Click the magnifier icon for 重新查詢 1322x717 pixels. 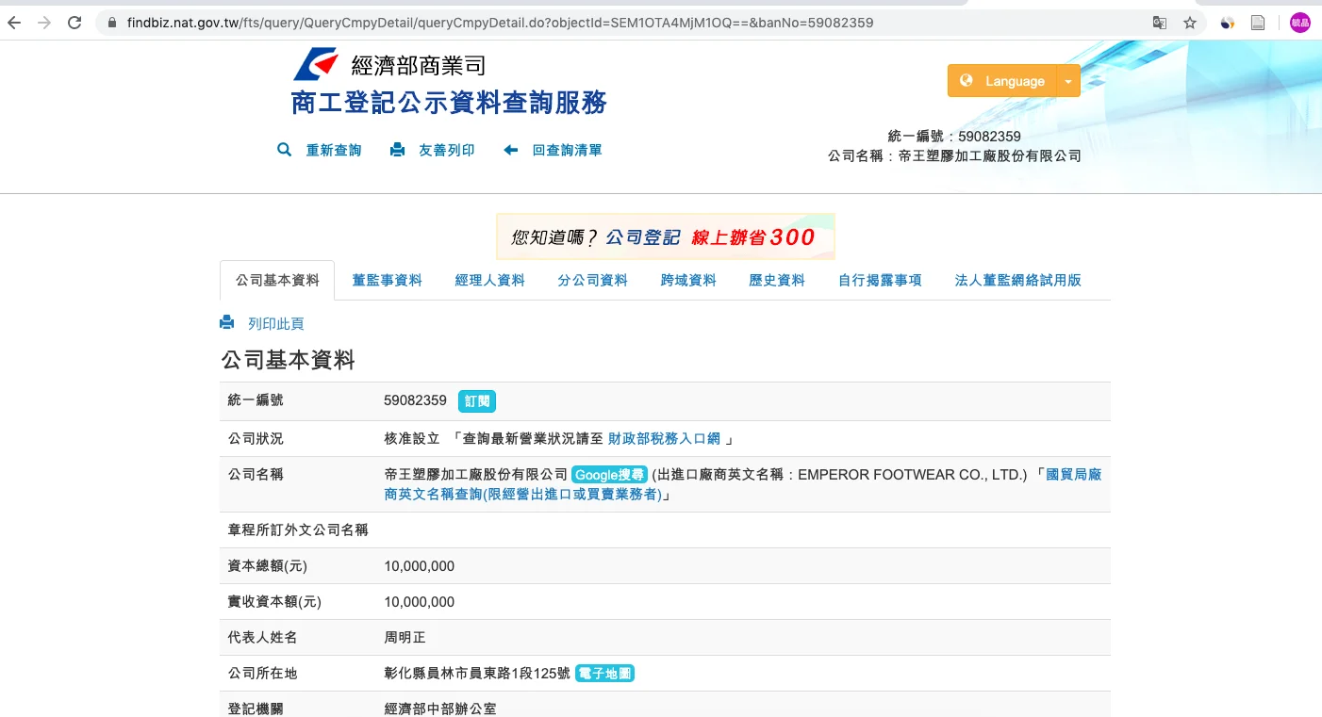coord(284,150)
